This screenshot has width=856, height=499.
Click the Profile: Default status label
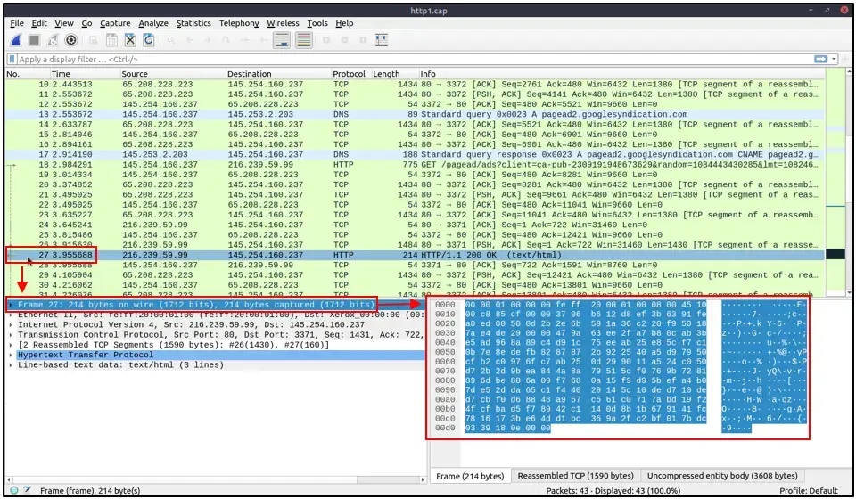[x=808, y=490]
